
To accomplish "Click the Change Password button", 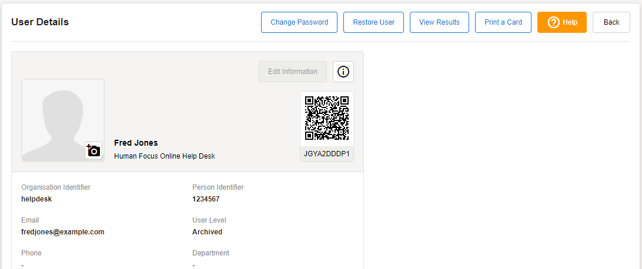I will 299,22.
